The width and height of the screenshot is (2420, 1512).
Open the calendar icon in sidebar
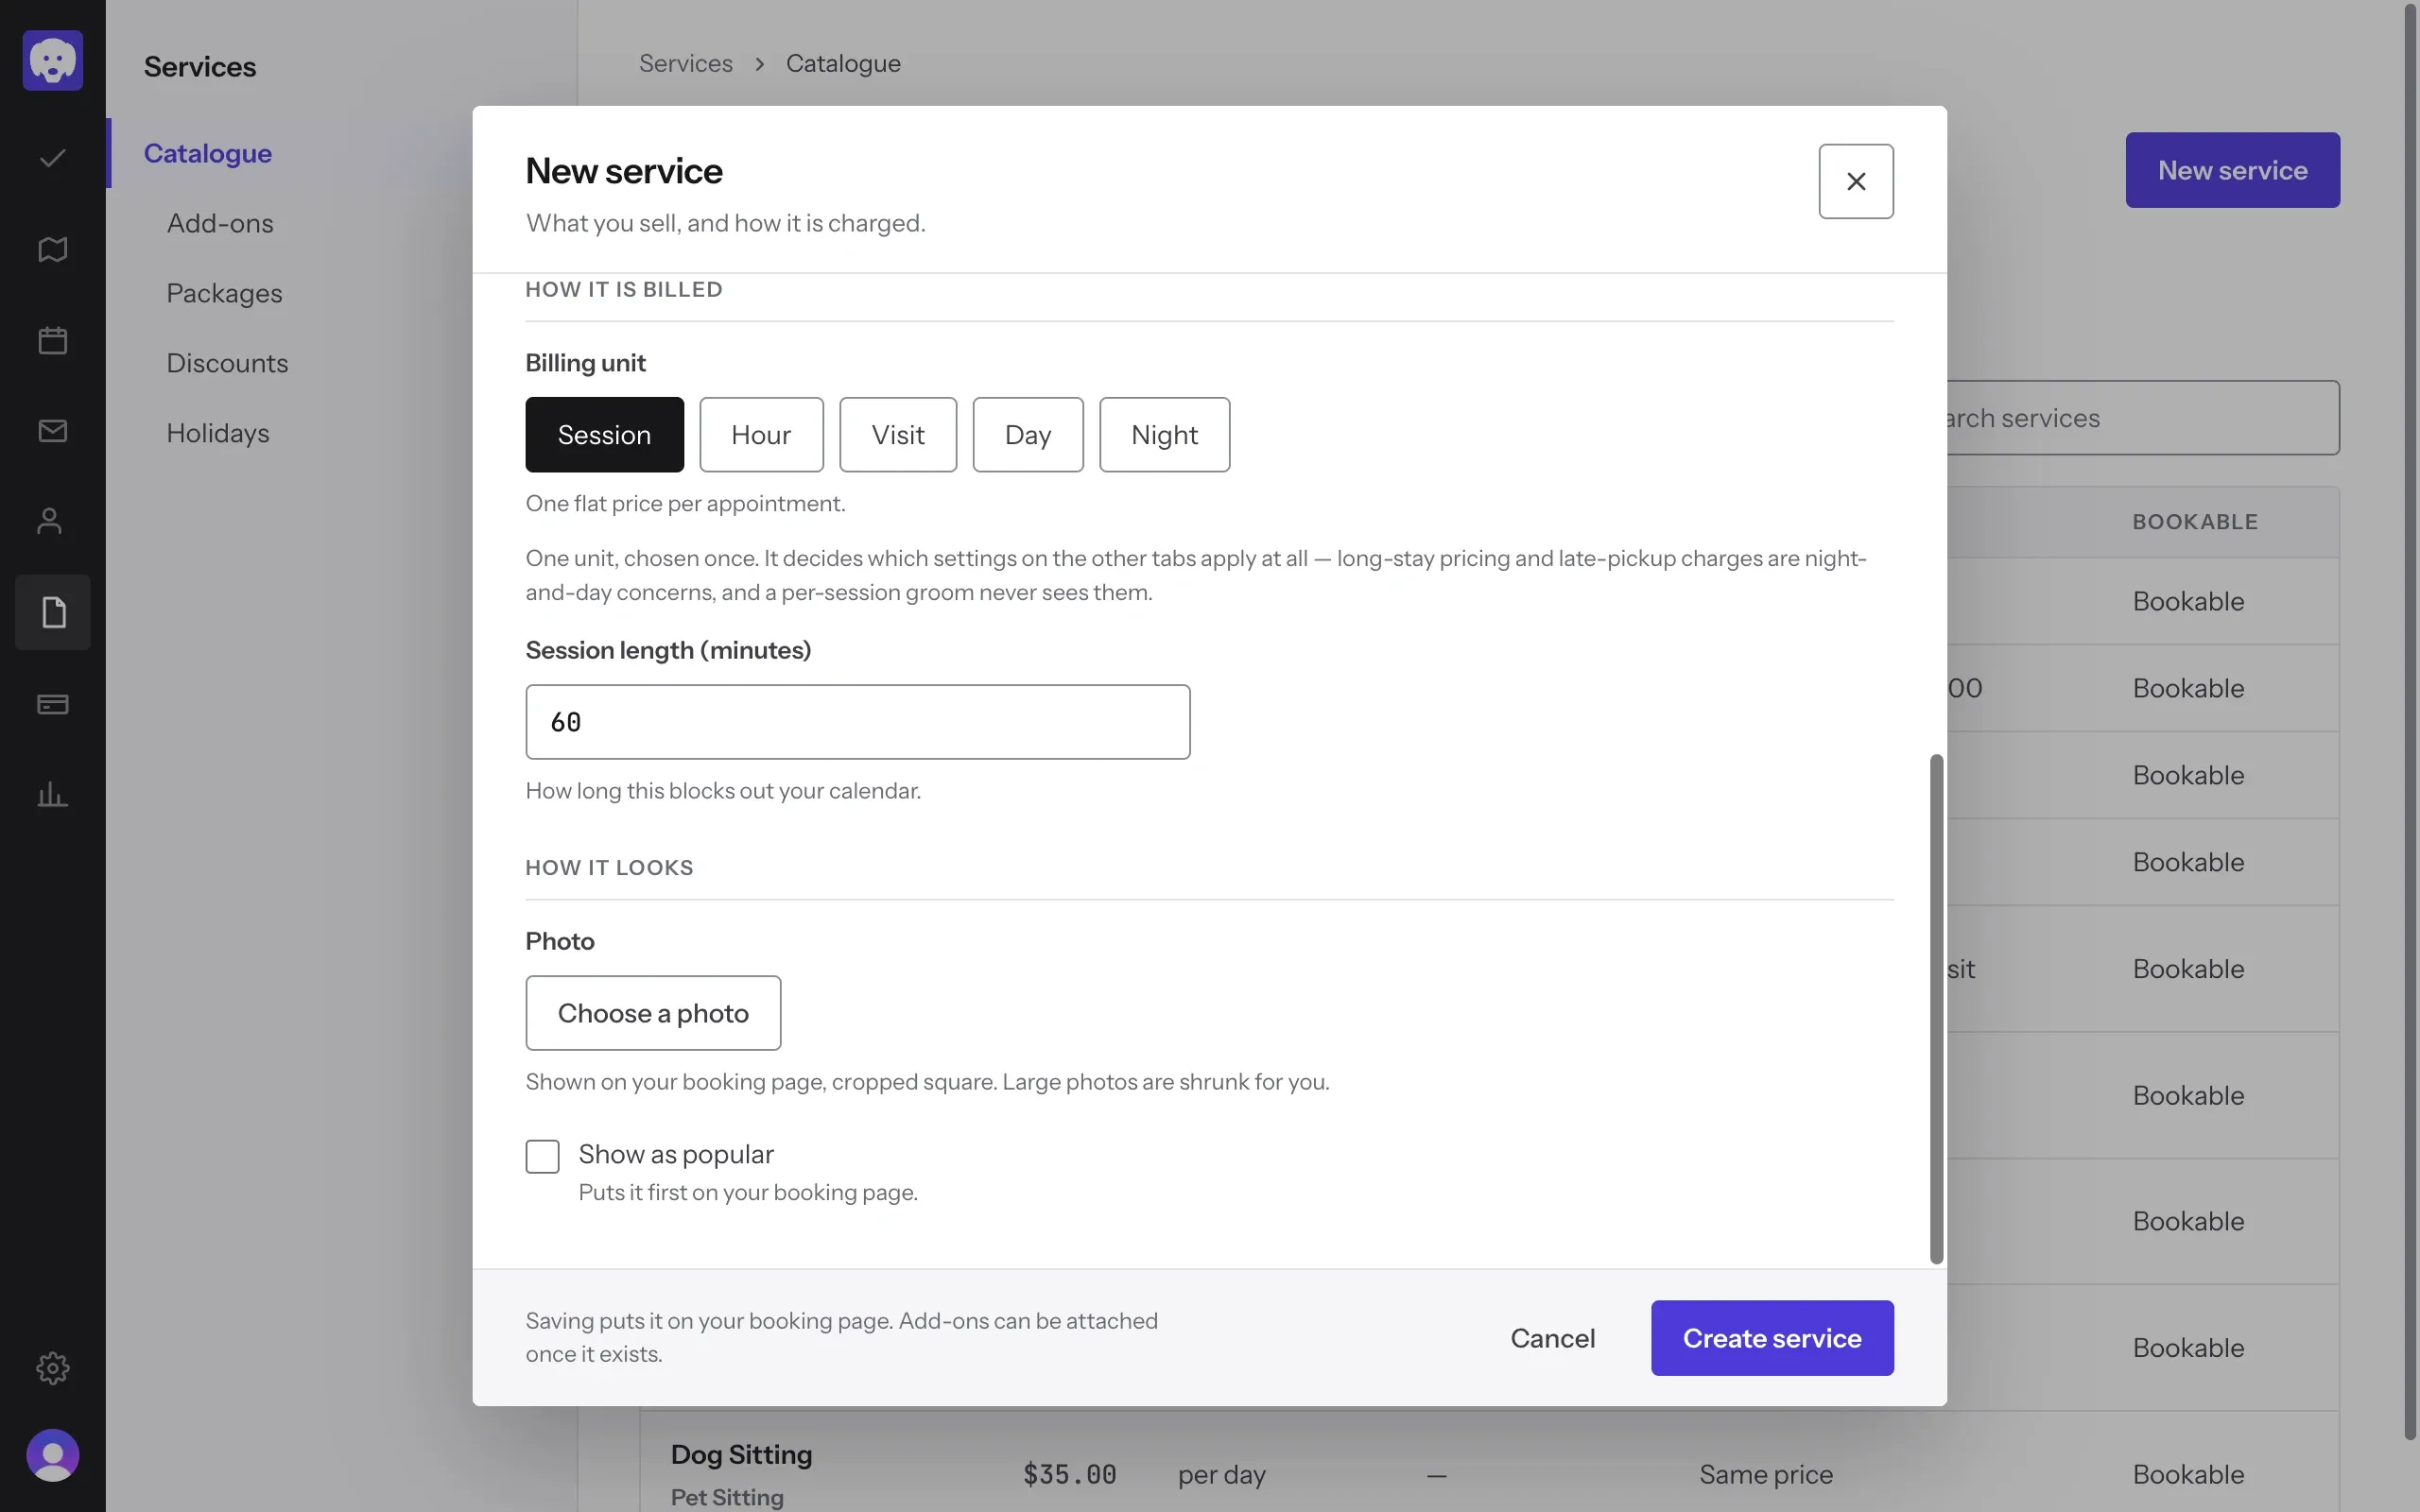52,340
